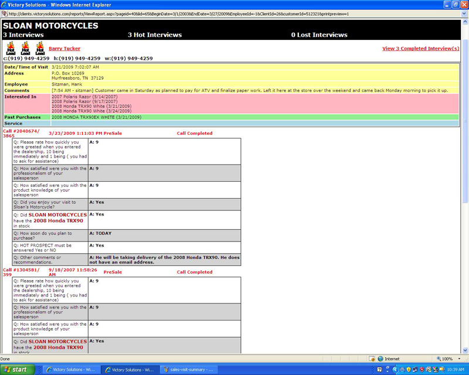Click the '3 Interviews' header text
This screenshot has width=469, height=375.
(23, 35)
